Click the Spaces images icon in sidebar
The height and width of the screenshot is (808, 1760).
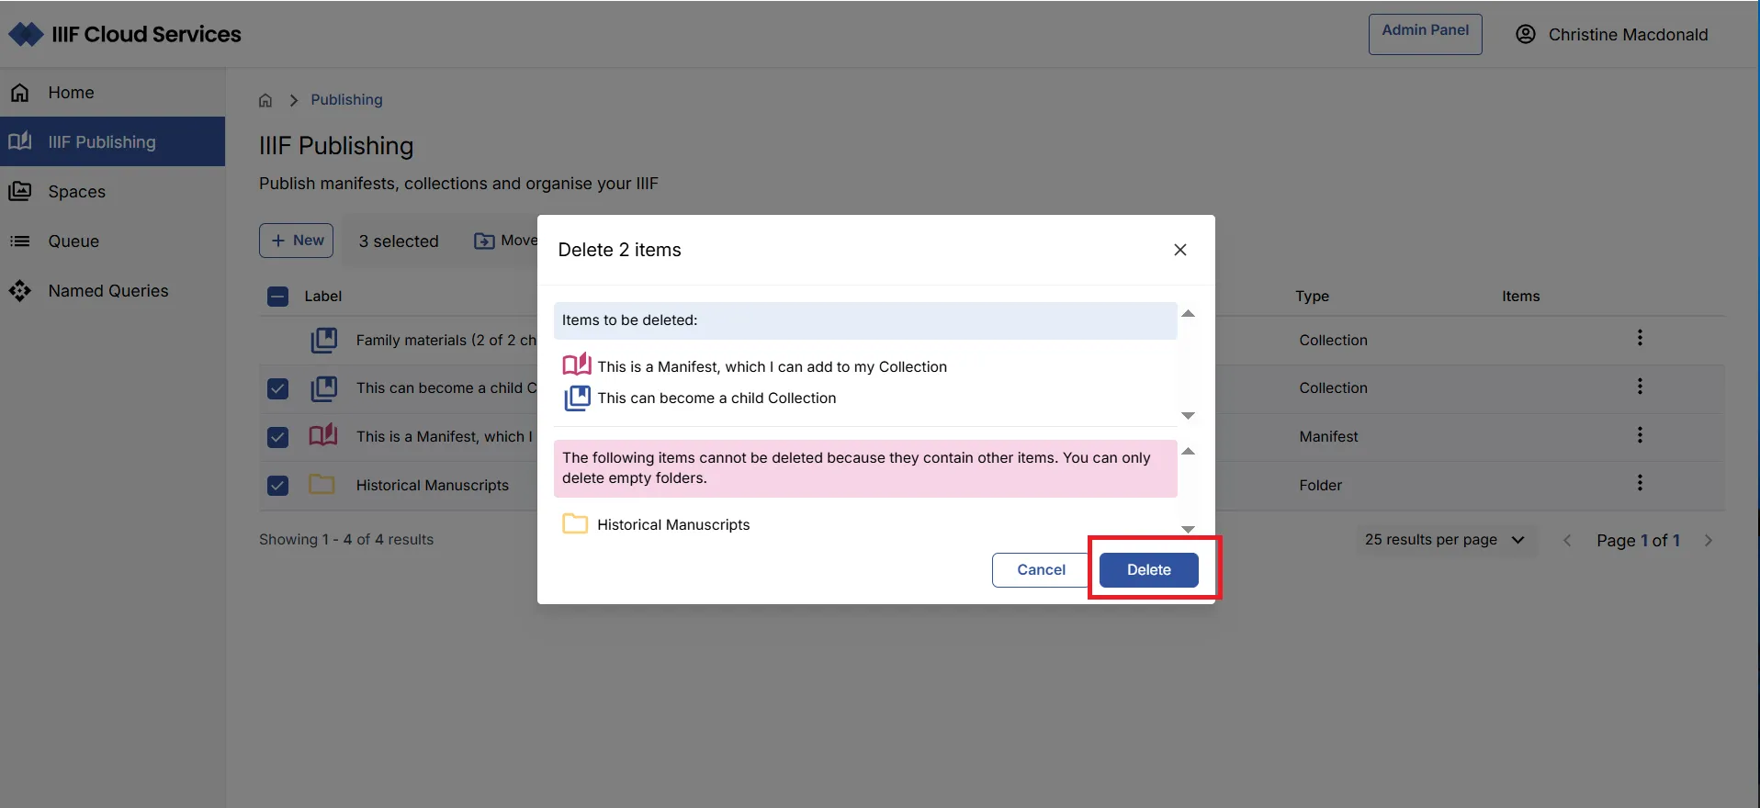click(20, 191)
